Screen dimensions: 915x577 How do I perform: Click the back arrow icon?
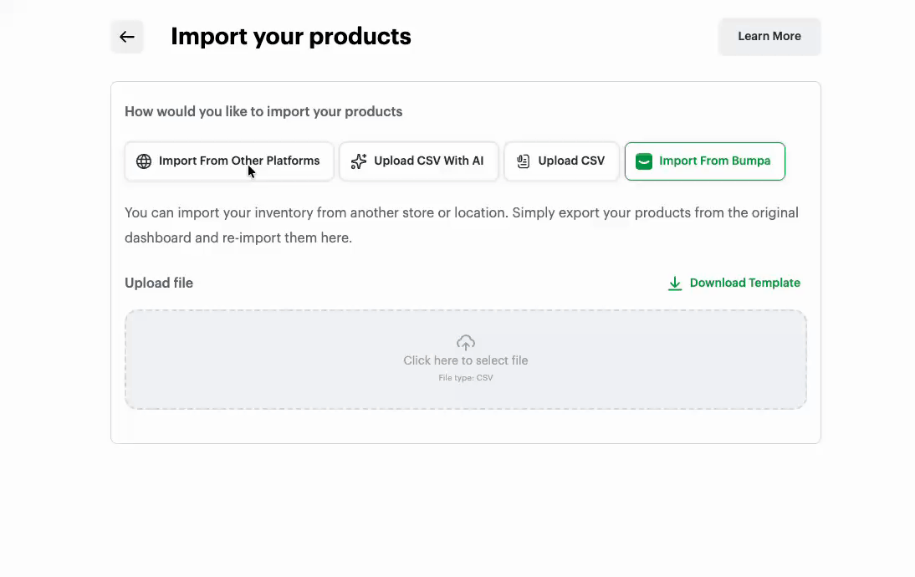tap(127, 37)
